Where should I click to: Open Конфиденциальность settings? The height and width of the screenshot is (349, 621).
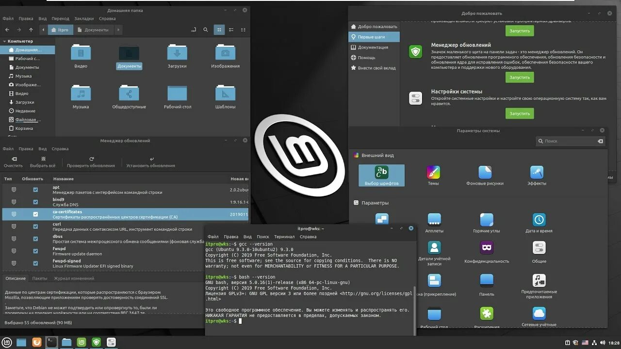click(487, 252)
